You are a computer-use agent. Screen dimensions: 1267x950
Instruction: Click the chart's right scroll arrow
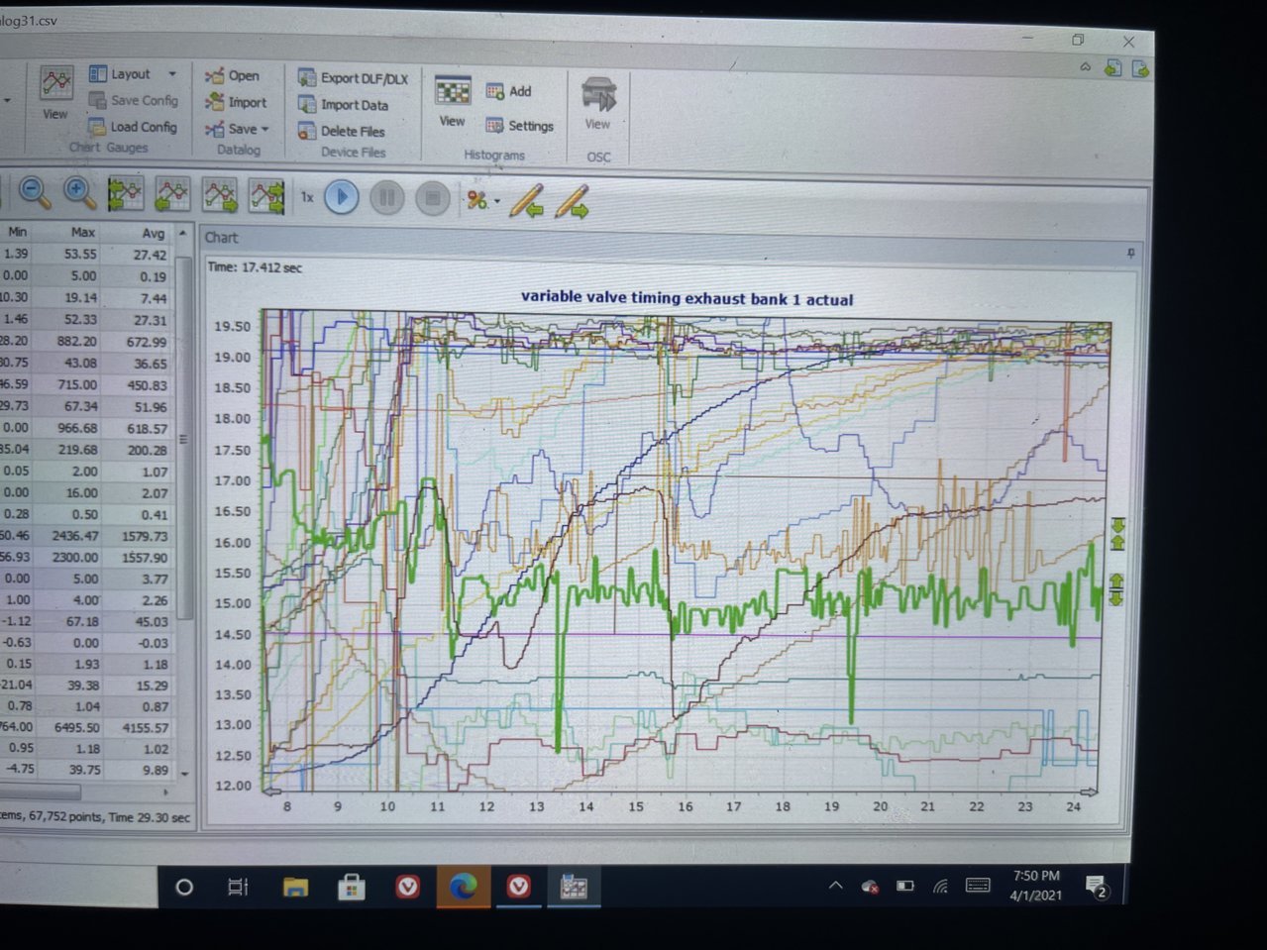[x=1088, y=792]
